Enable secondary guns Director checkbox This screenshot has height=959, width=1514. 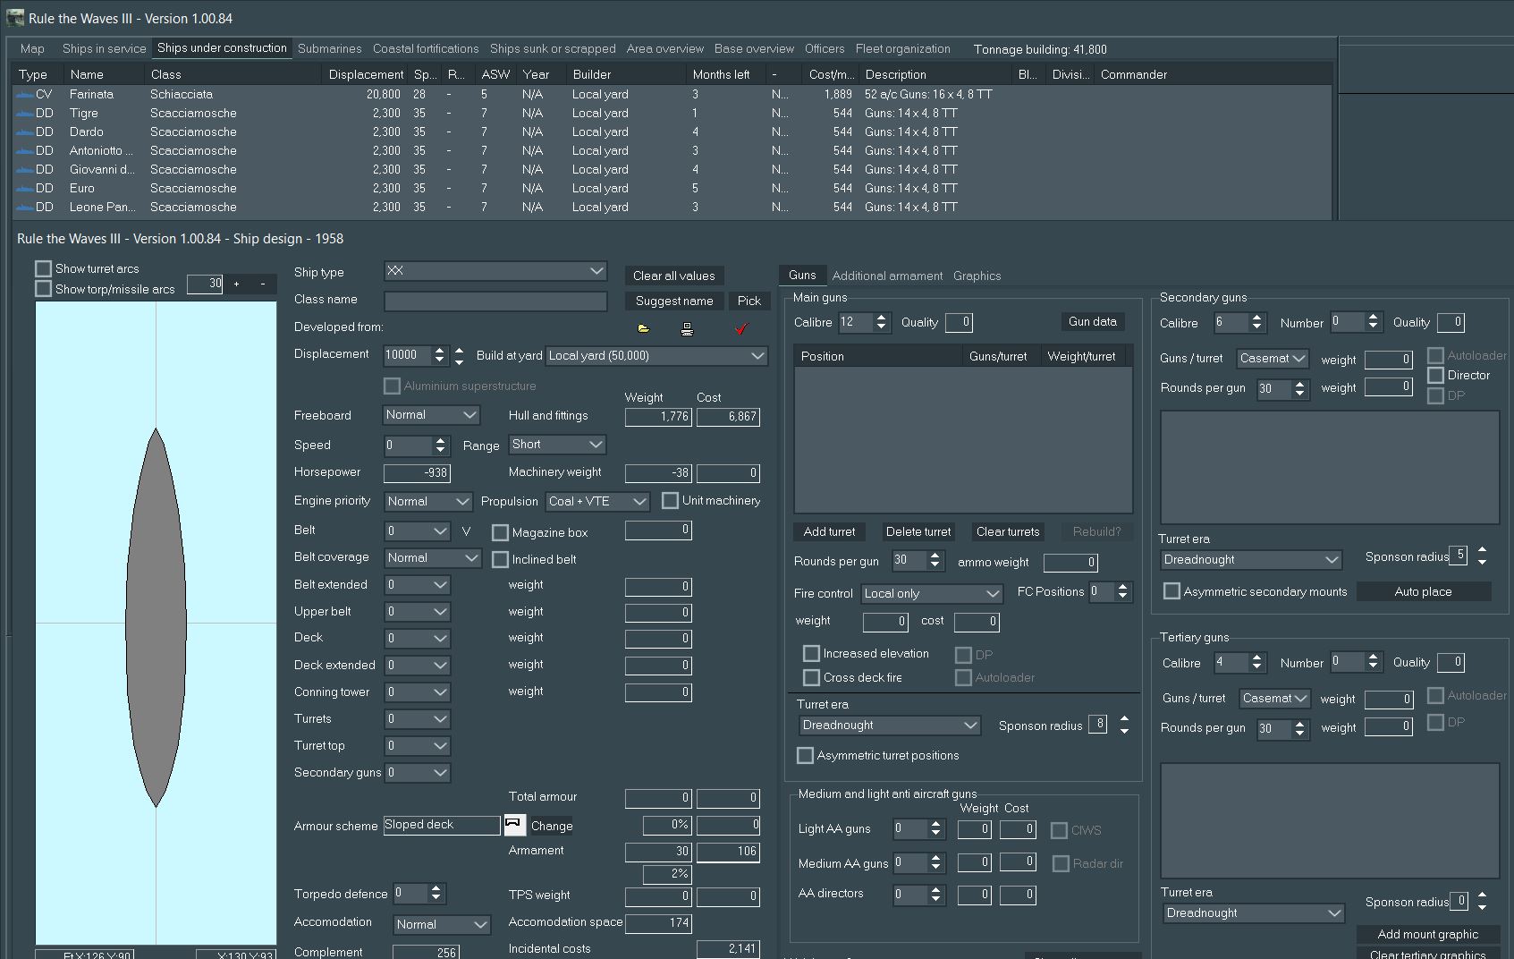(x=1435, y=375)
